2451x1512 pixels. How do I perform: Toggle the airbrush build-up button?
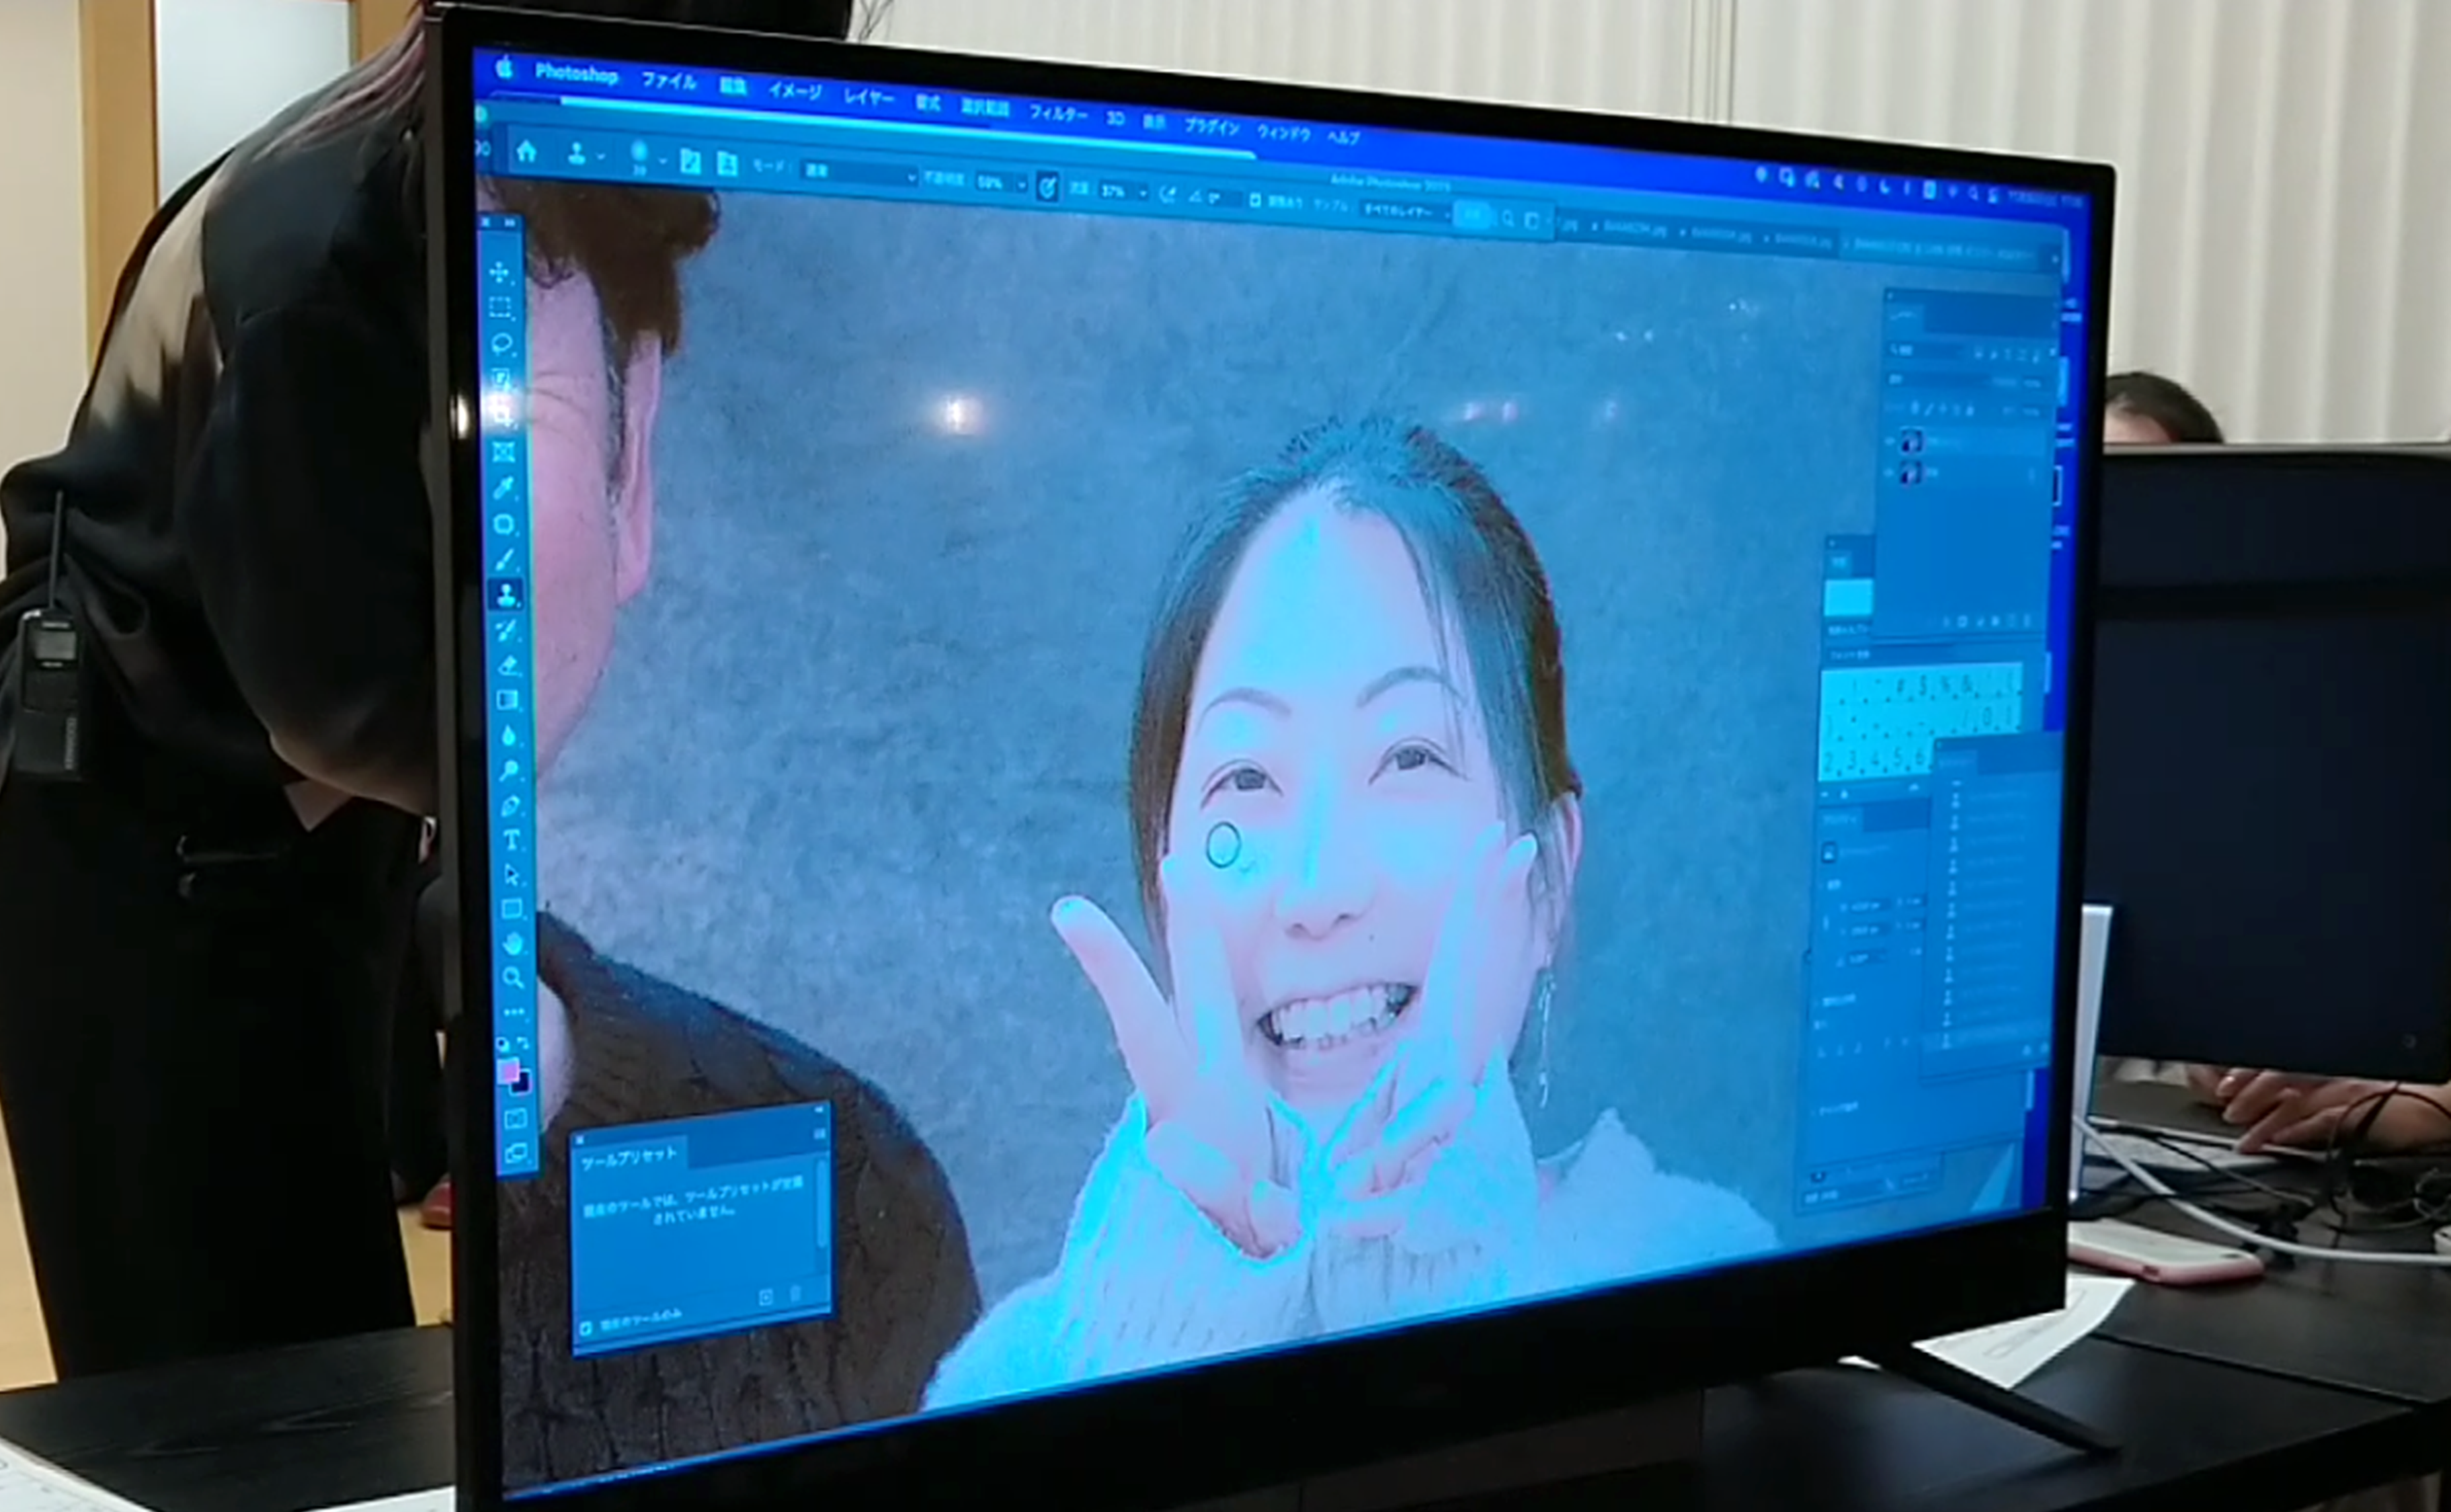1168,194
